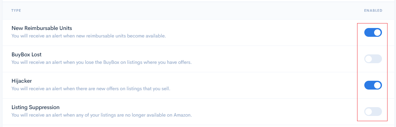The height and width of the screenshot is (127, 396).
Task: Click the Hijacker description about new offers
Action: [91, 89]
